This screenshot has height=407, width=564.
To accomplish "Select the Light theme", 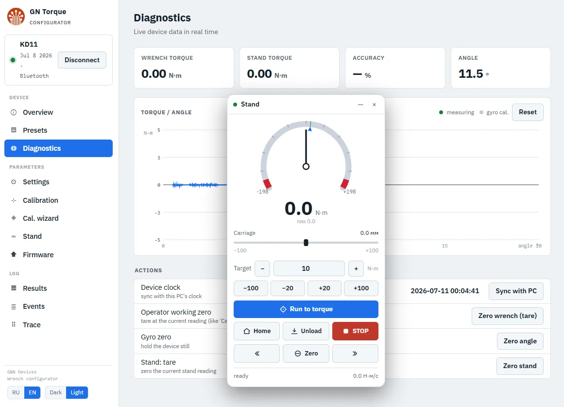I will [x=77, y=392].
